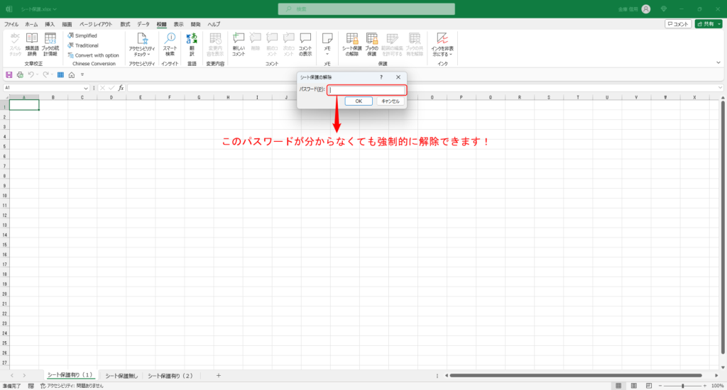
Task: Click the dialog help question mark
Action: [381, 77]
